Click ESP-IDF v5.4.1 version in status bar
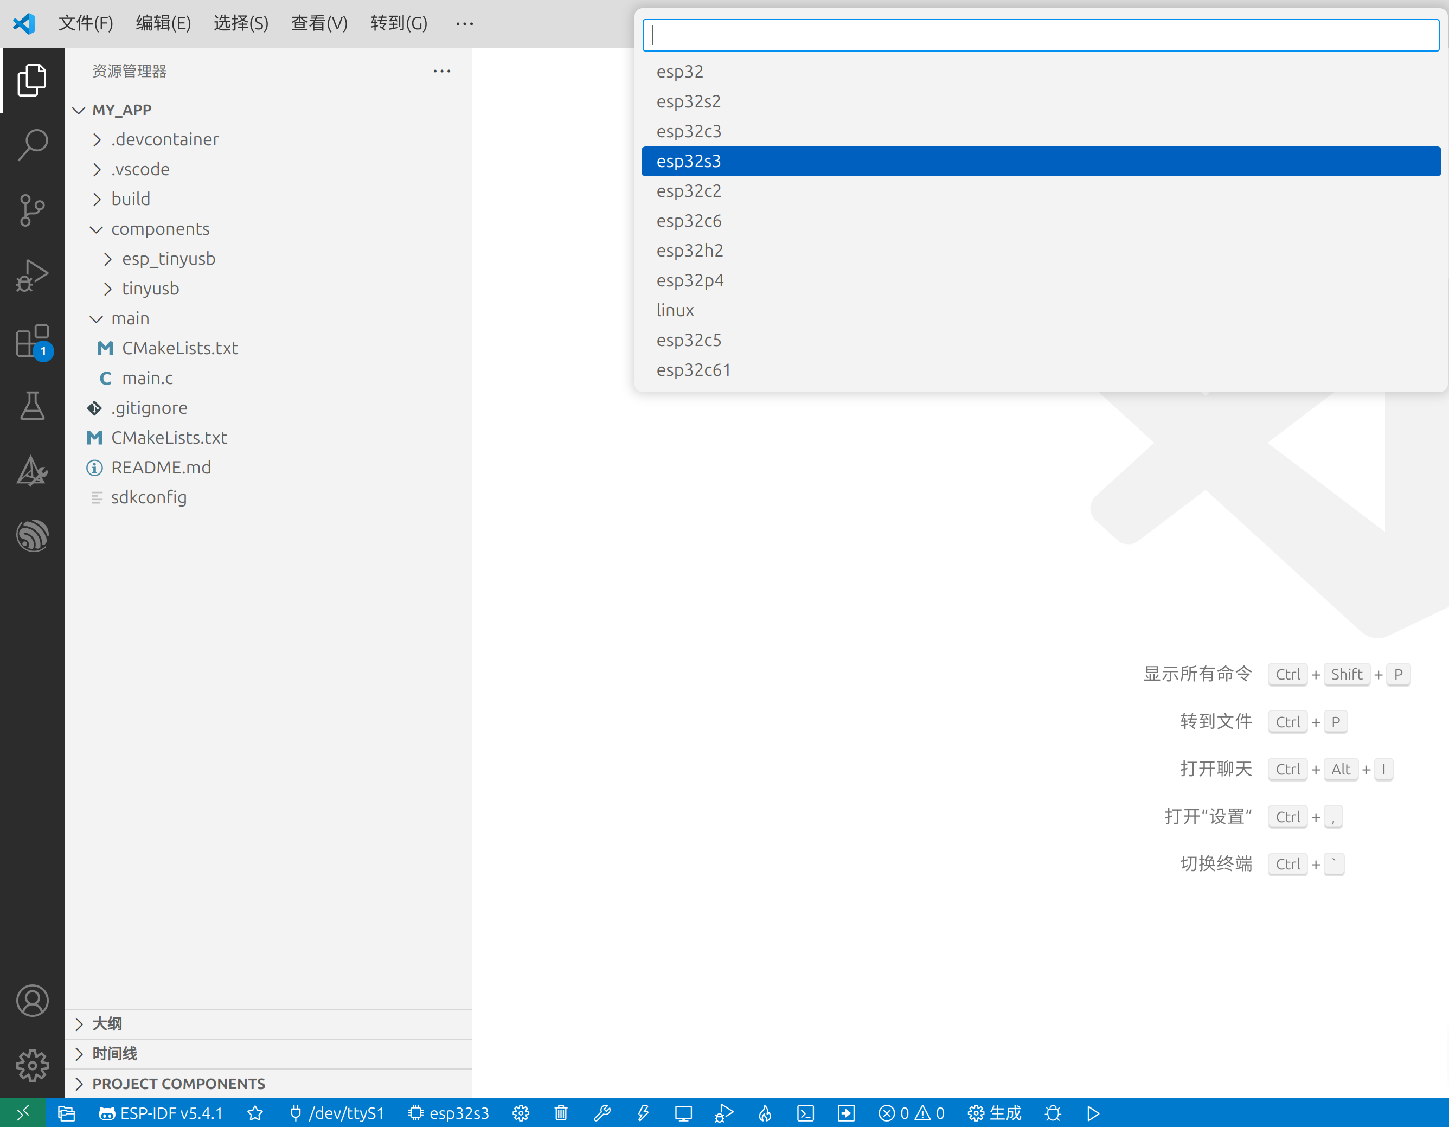The height and width of the screenshot is (1127, 1449). 161,1113
